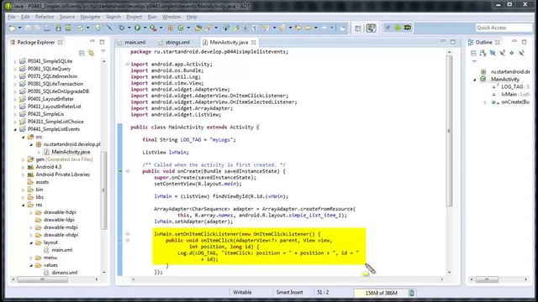The width and height of the screenshot is (538, 302).
Task: Open Outline view menu triangle
Action: (474, 61)
